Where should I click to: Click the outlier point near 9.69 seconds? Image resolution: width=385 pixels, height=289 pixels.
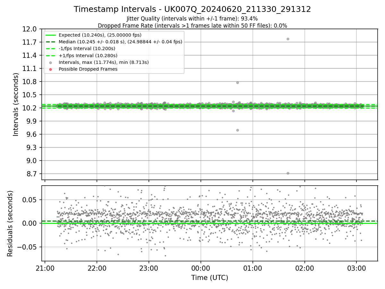pos(237,130)
